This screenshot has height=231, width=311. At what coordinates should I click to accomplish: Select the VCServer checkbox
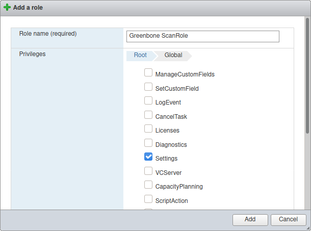148,171
